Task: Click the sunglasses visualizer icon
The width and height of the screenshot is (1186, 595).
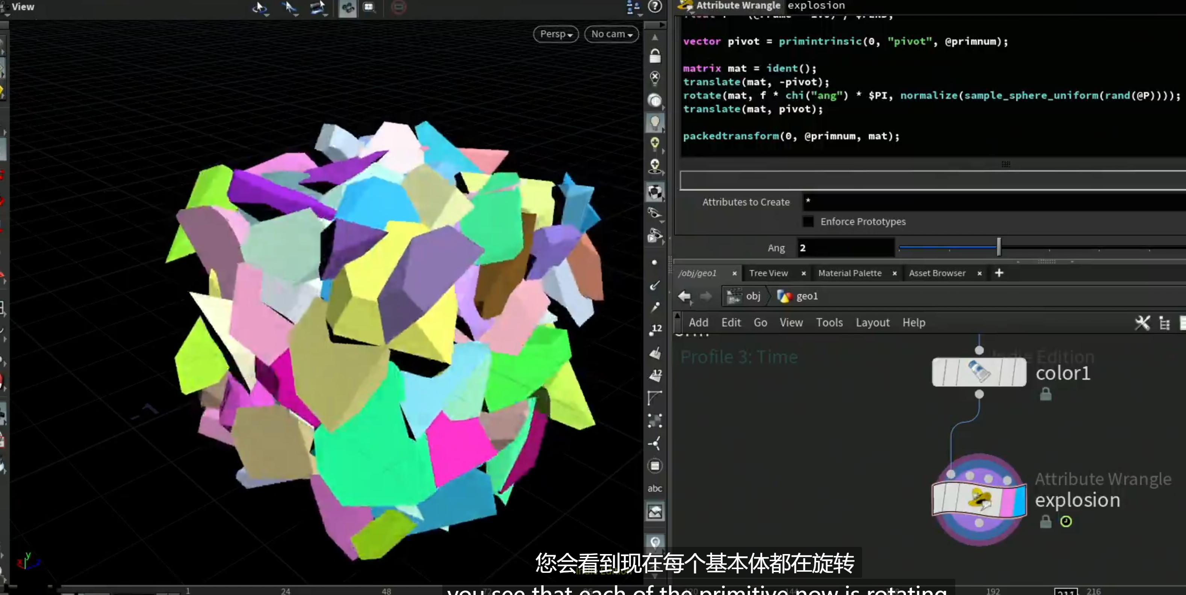Action: point(655,213)
